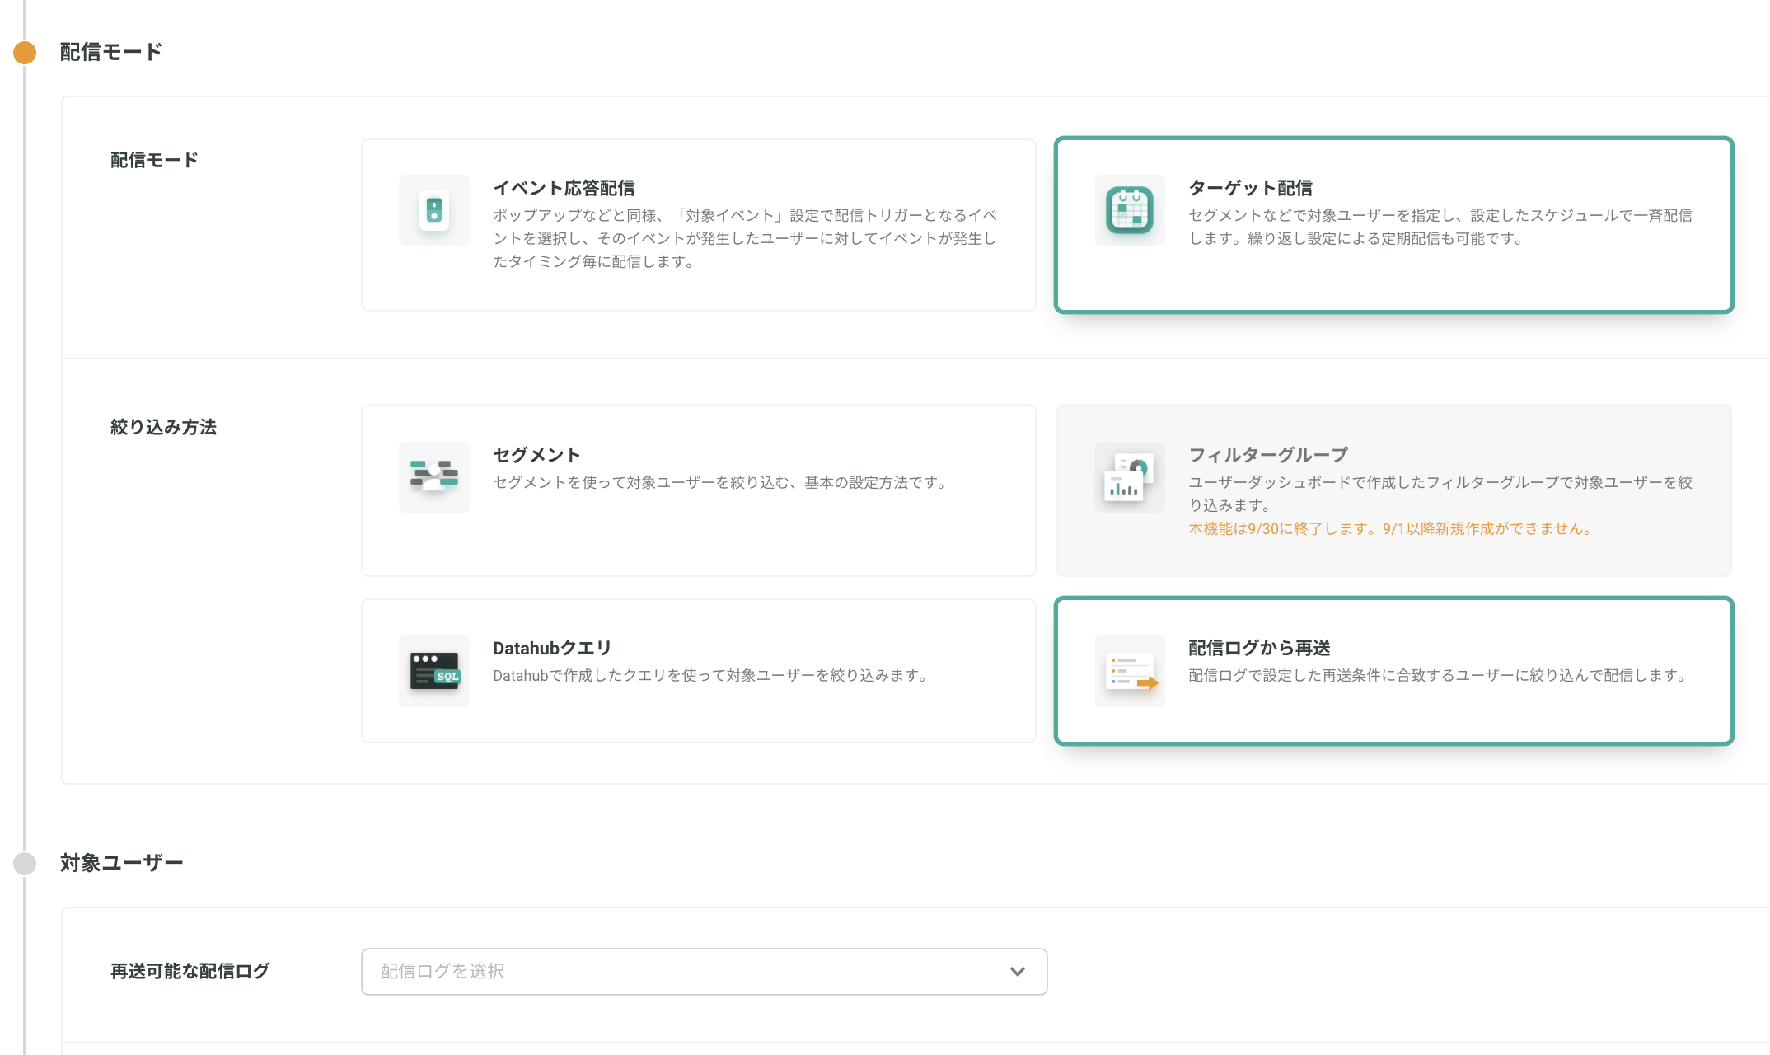Screen dimensions: 1770x1055
Task: Click the セグメントを使って対象ユーザーを絞り込む description
Action: pyautogui.click(x=721, y=482)
